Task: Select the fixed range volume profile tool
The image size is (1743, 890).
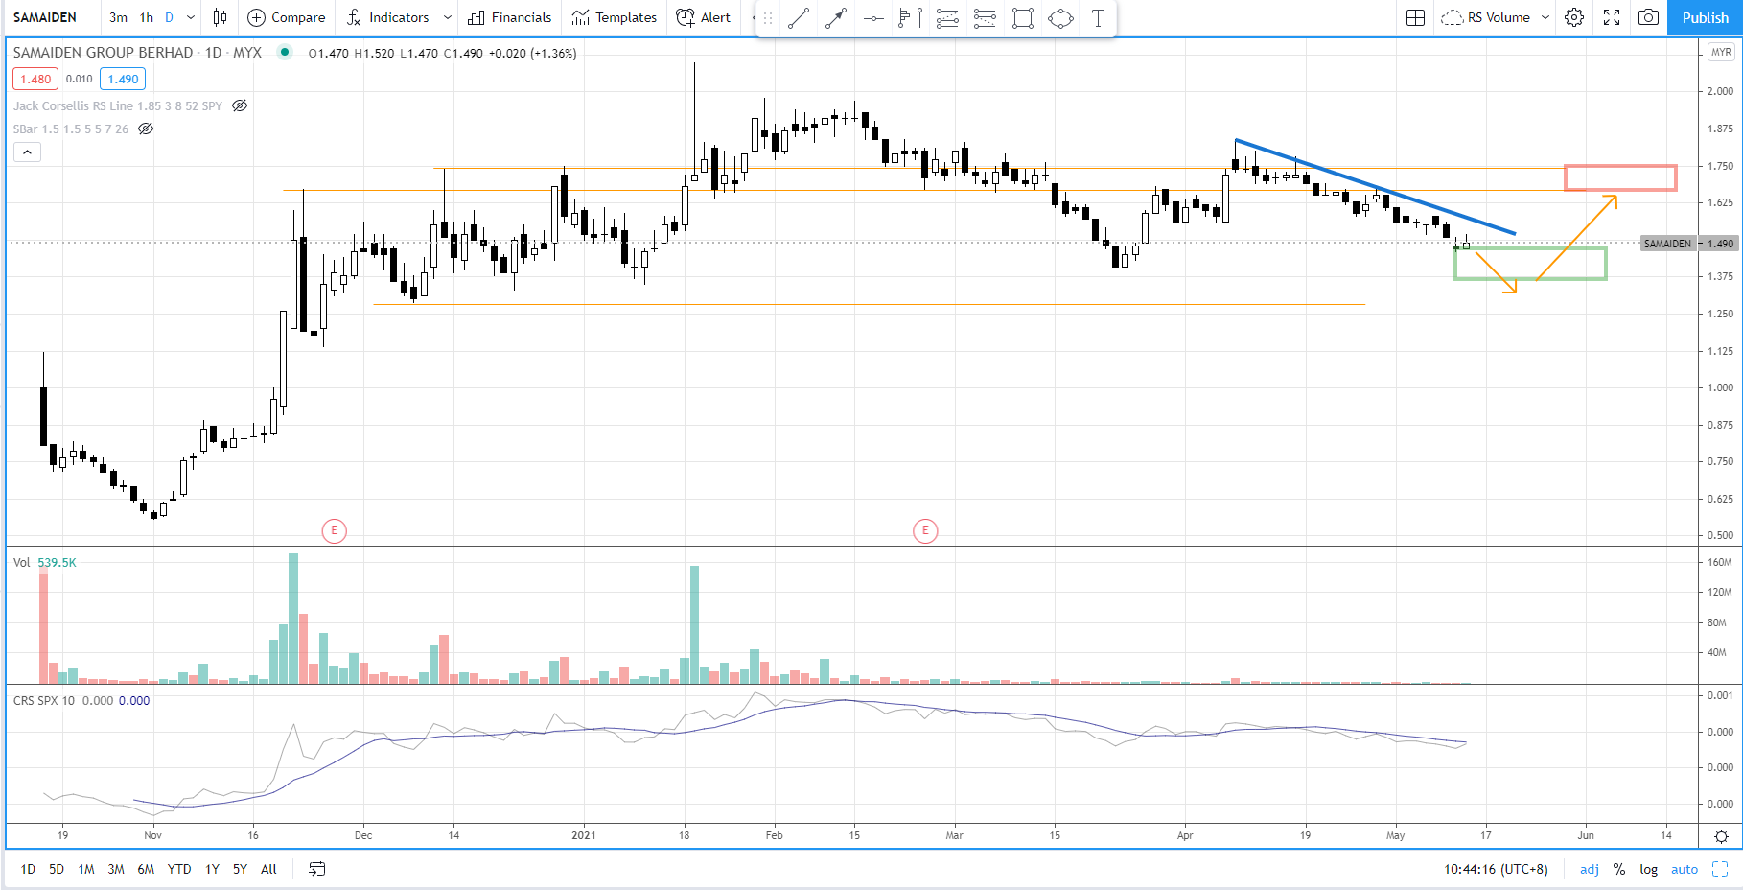Action: [910, 18]
